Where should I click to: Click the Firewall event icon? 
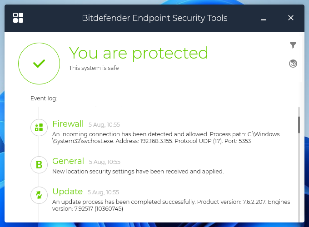coord(39,127)
